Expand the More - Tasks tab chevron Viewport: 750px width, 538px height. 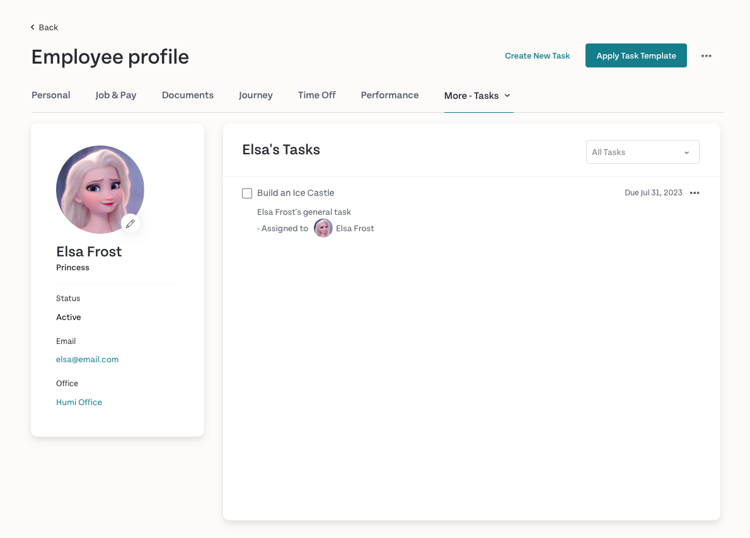coord(507,96)
